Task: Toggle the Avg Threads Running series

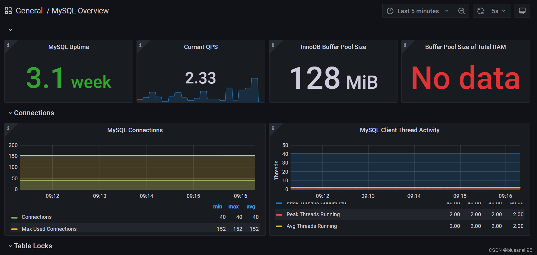Action: [312, 226]
